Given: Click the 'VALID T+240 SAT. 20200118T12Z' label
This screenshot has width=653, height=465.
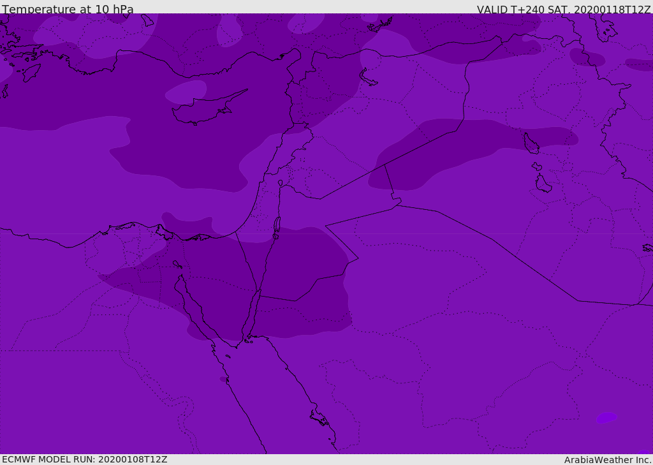Looking at the screenshot, I should [x=564, y=10].
